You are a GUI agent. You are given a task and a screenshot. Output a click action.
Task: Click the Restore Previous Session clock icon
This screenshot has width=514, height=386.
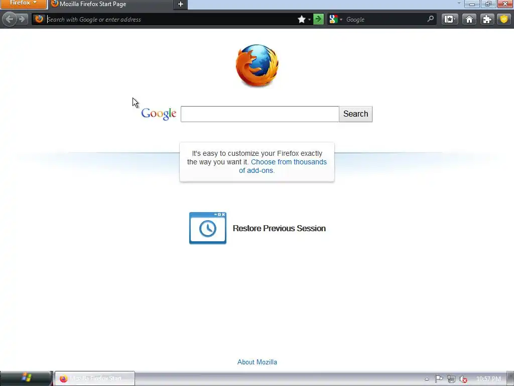click(208, 228)
